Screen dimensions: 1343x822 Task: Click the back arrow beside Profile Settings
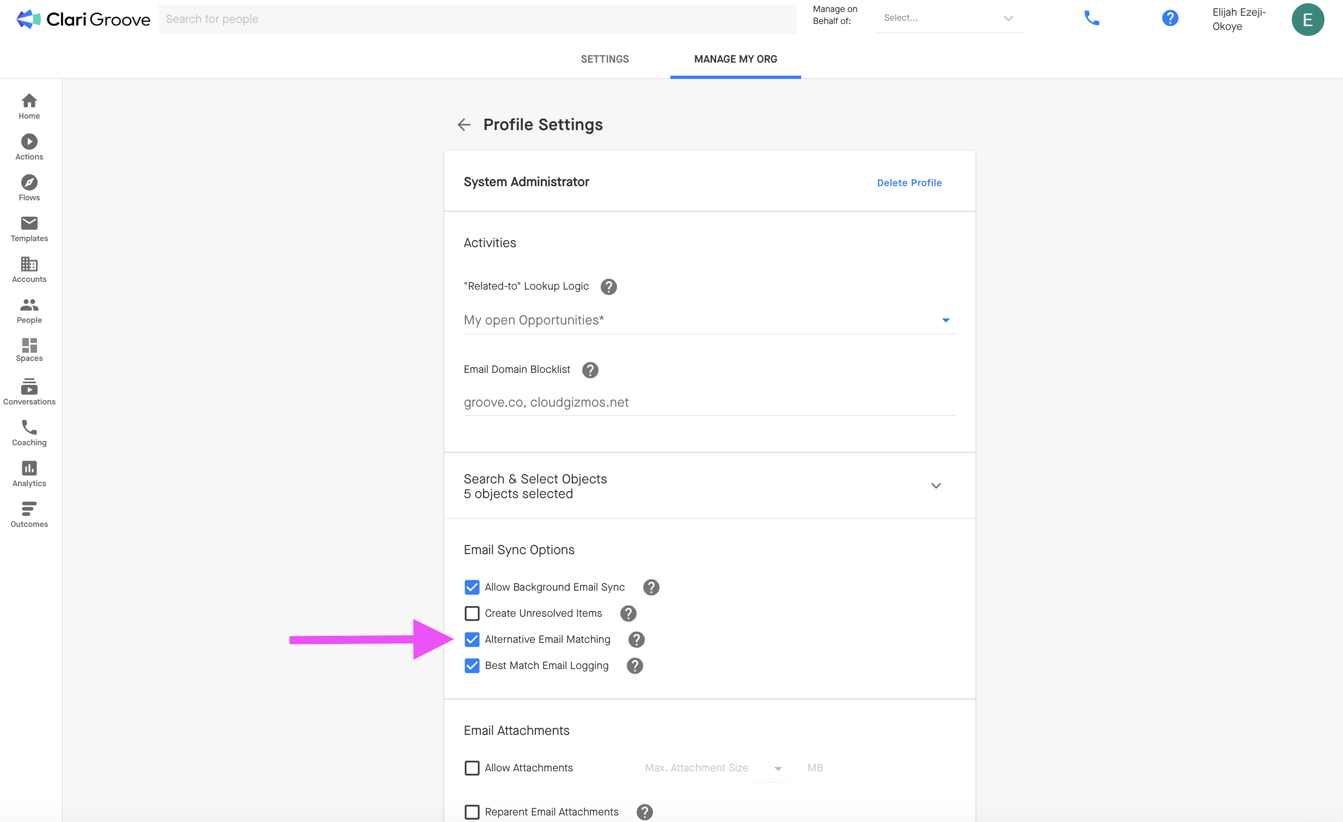[464, 125]
